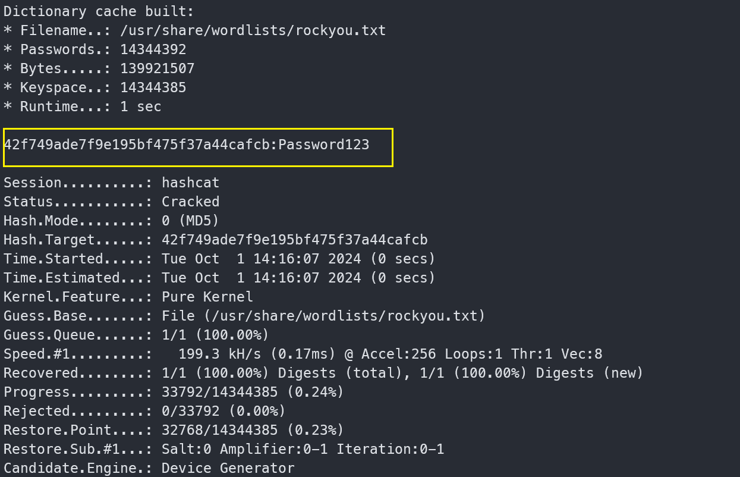Click the Passwords count 14344392

[153, 49]
